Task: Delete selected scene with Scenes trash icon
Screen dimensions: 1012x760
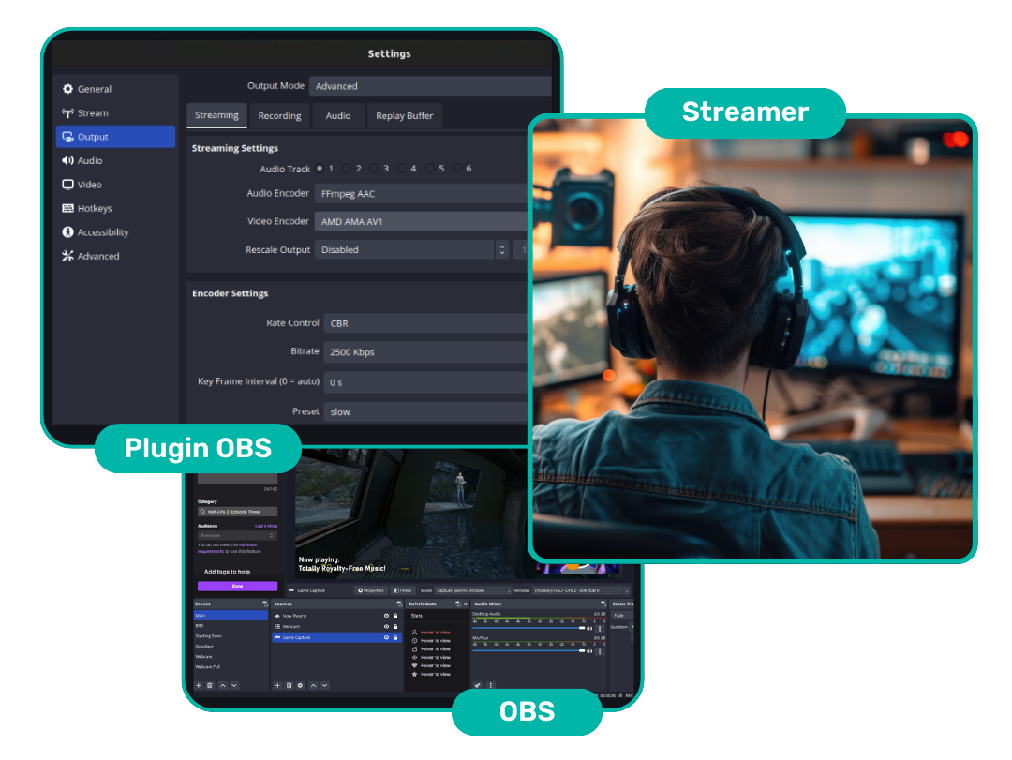Action: point(210,686)
